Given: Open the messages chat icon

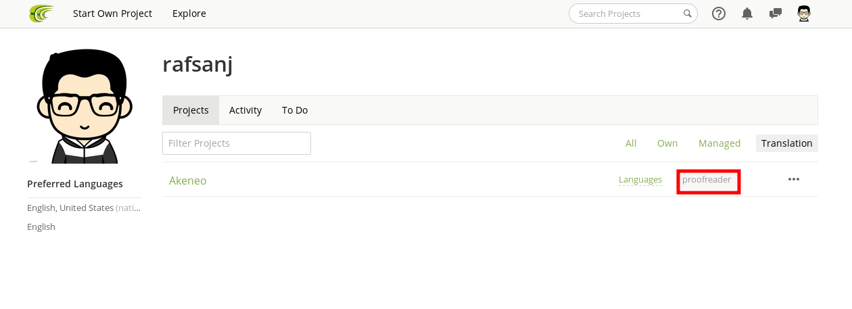Looking at the screenshot, I should (776, 14).
